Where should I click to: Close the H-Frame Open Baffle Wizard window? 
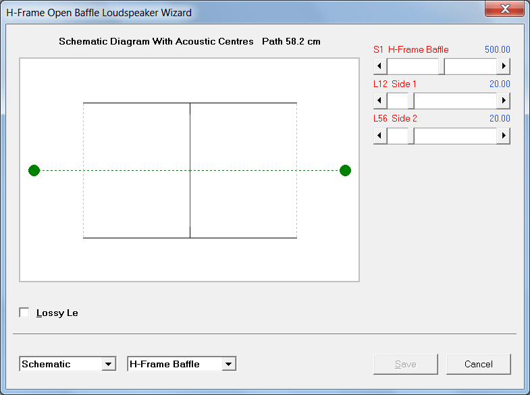tap(504, 9)
